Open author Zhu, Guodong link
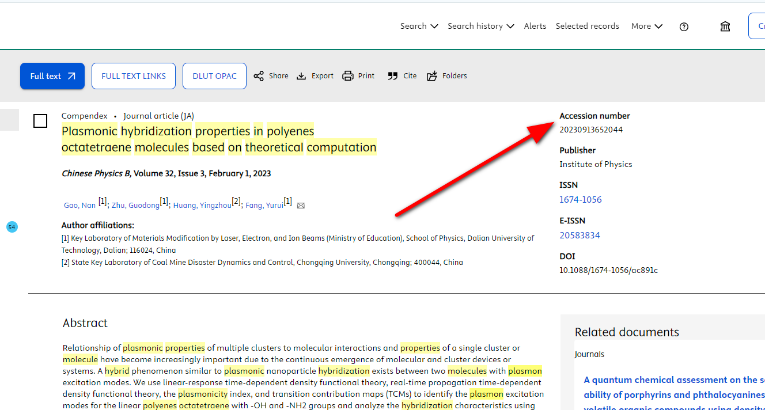Viewport: 765px width, 410px height. (x=135, y=205)
